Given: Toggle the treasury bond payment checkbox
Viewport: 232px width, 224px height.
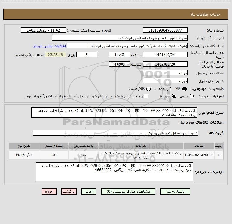Looking at the screenshot, I should point(146,96).
